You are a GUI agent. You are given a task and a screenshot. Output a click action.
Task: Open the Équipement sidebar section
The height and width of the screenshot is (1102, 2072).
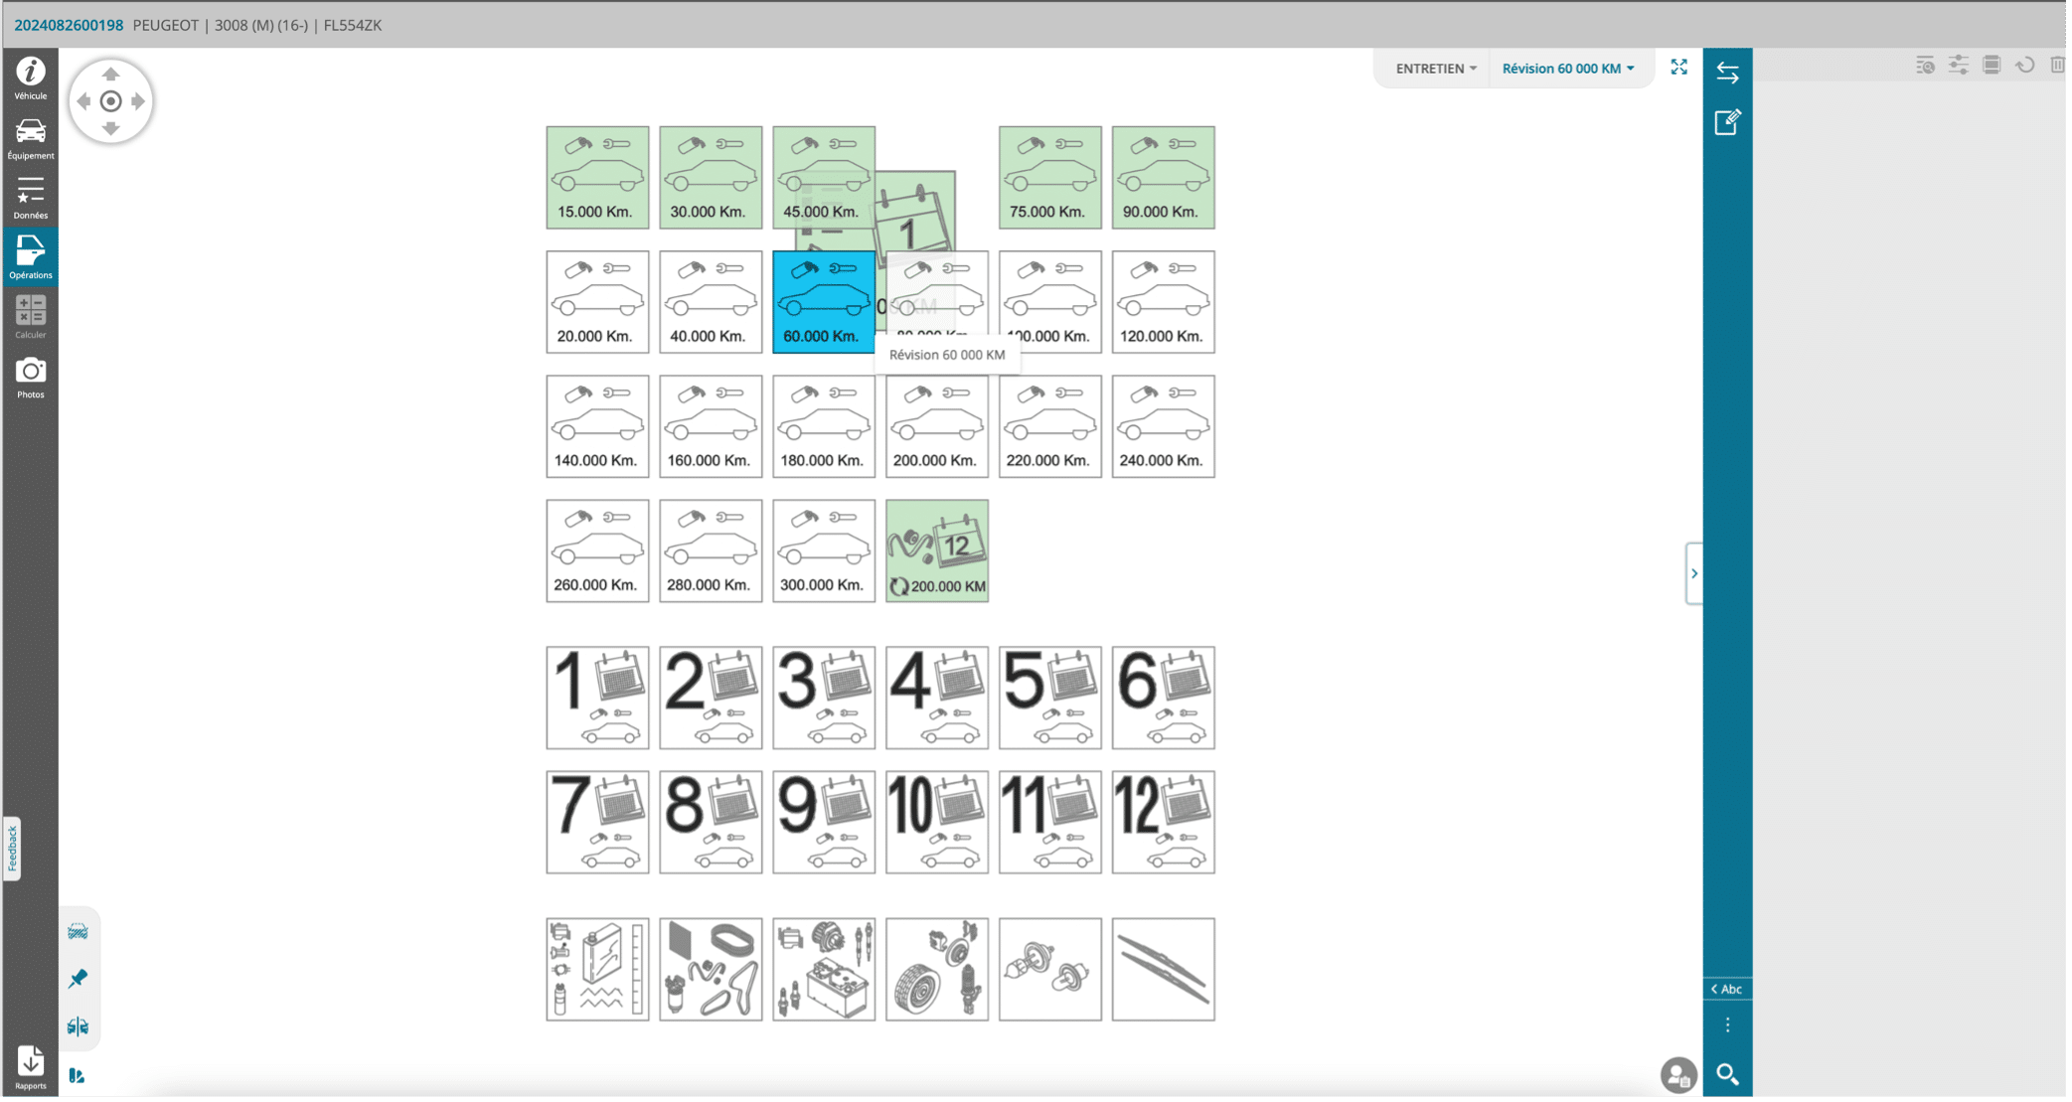click(x=30, y=137)
